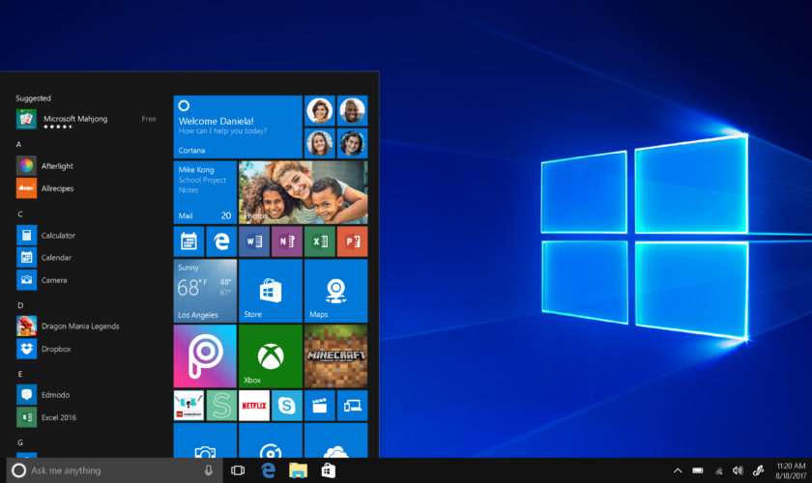This screenshot has width=812, height=483.
Task: Open Task View in the taskbar
Action: coord(238,470)
